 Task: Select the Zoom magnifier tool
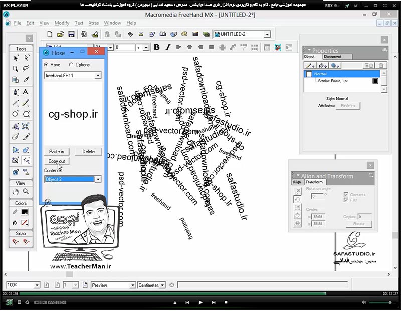[x=26, y=191]
